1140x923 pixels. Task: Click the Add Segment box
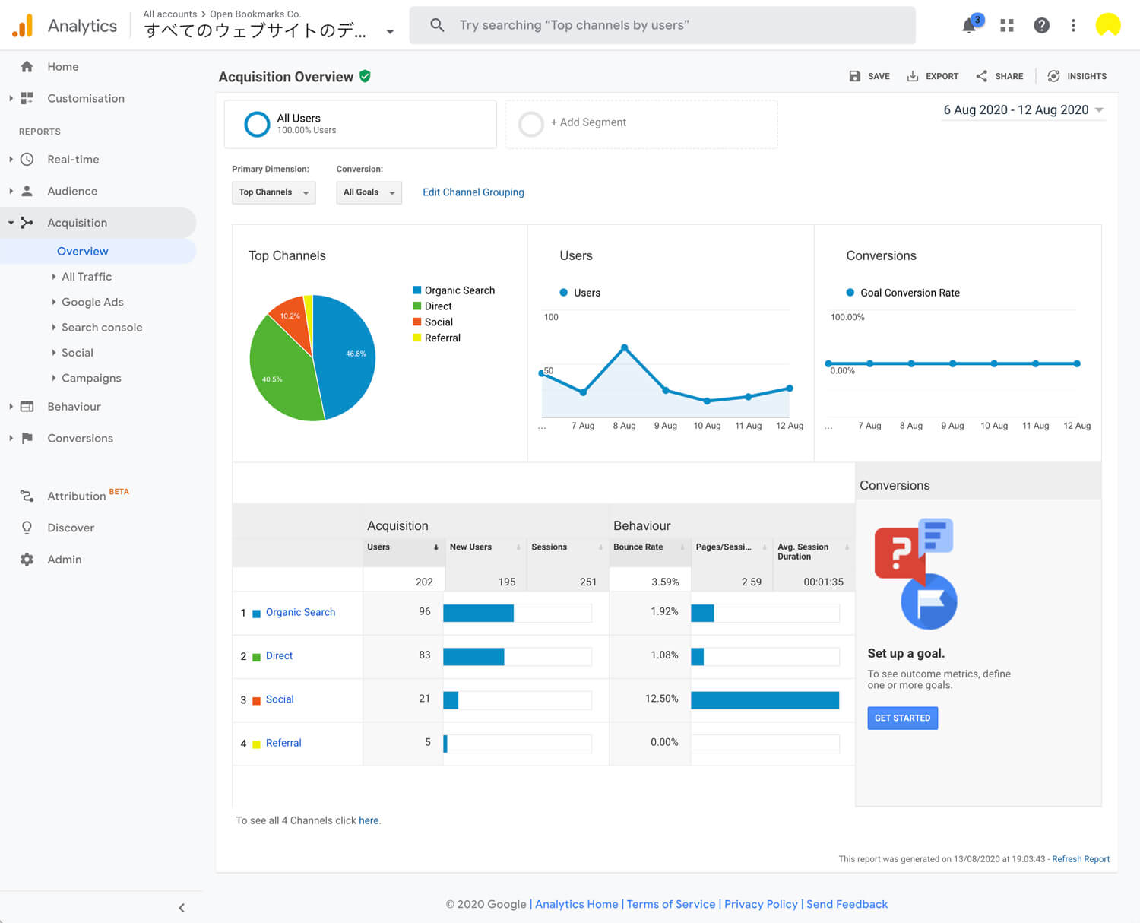point(641,123)
